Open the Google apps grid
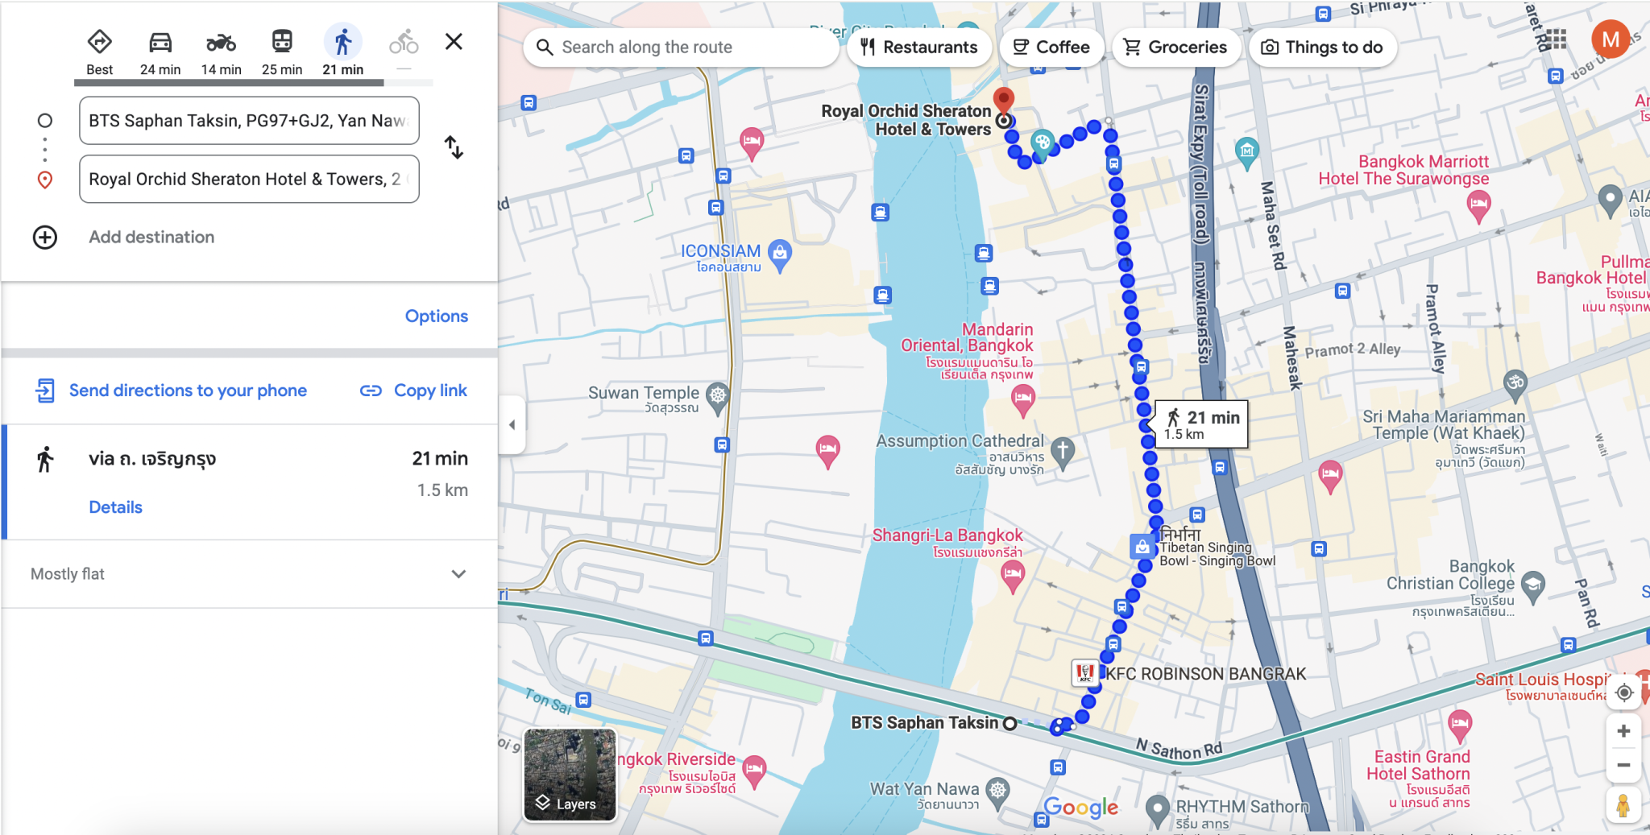Viewport: 1650px width, 835px height. tap(1556, 39)
